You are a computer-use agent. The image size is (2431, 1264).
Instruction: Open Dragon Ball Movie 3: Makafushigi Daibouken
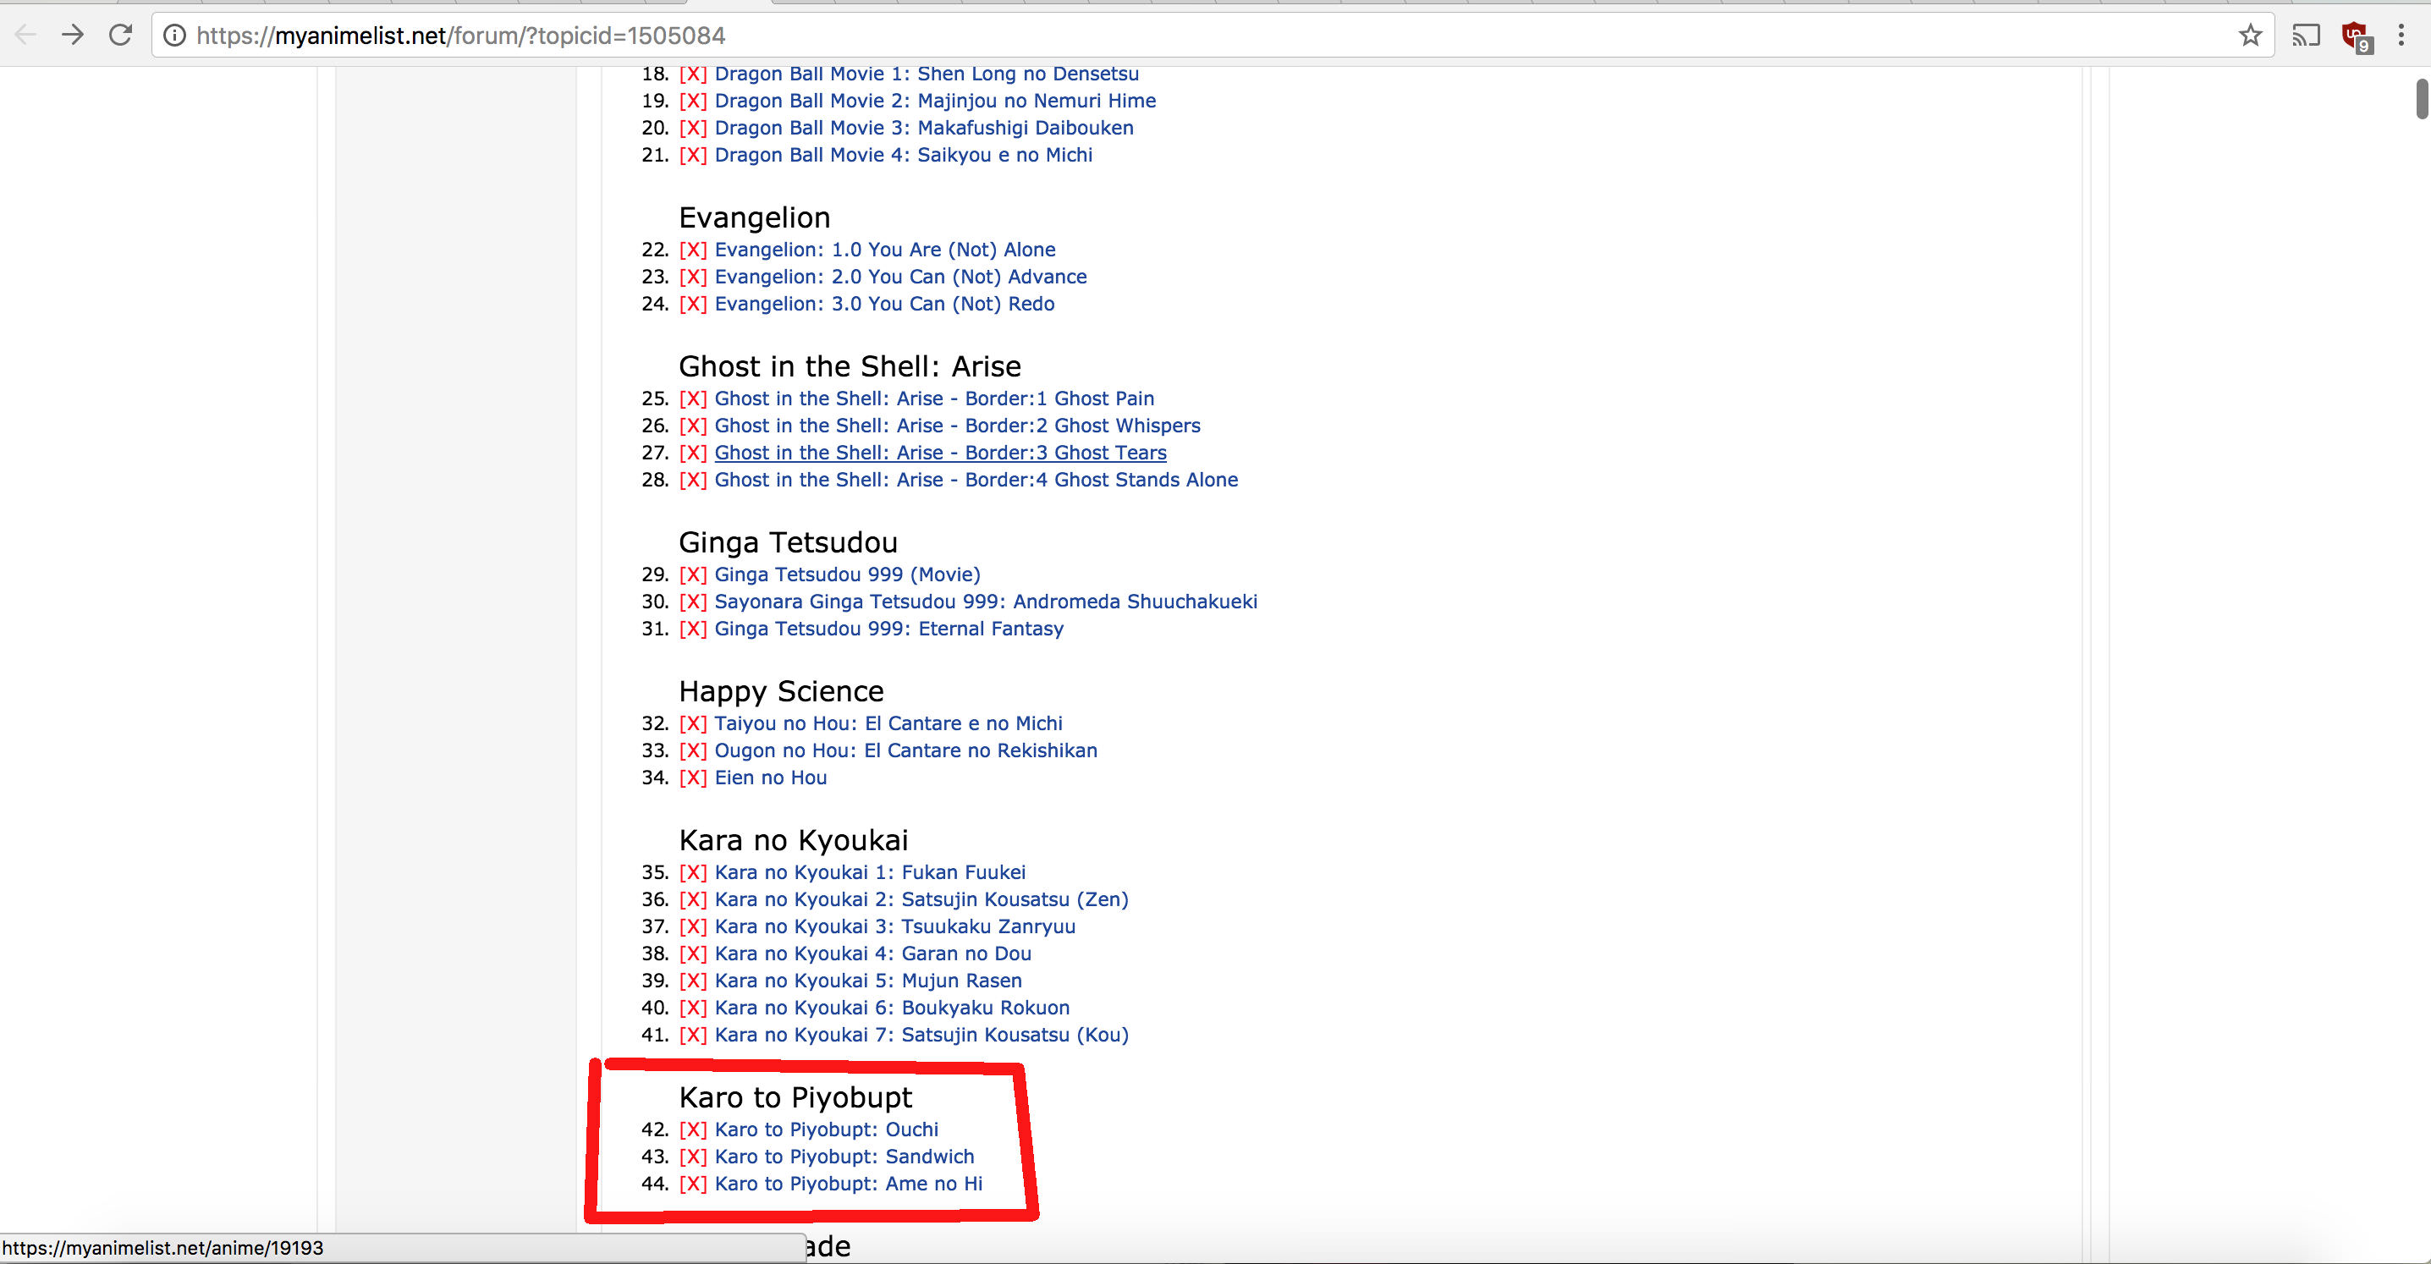923,129
